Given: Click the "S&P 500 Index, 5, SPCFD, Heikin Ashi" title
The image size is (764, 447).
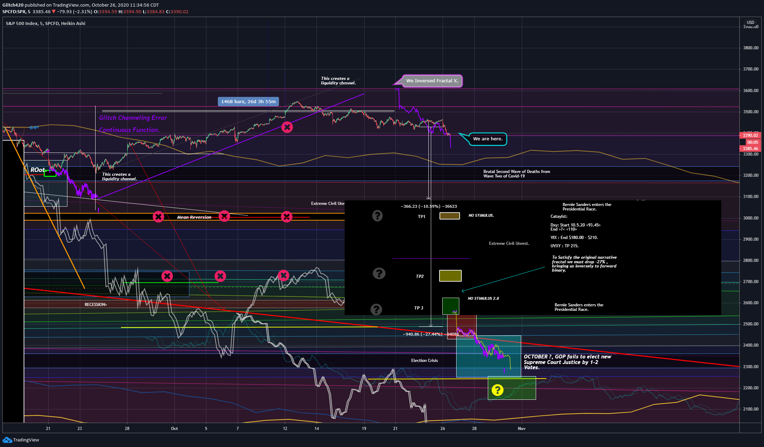Looking at the screenshot, I should [46, 23].
